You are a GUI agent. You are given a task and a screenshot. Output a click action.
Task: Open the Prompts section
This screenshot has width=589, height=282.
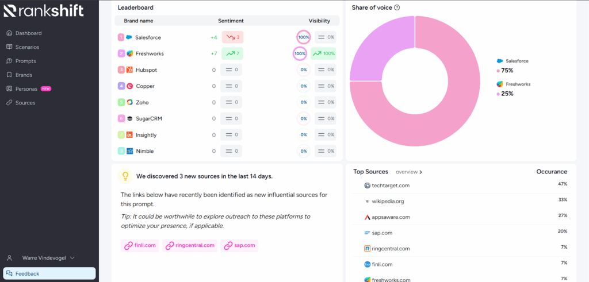tap(25, 61)
